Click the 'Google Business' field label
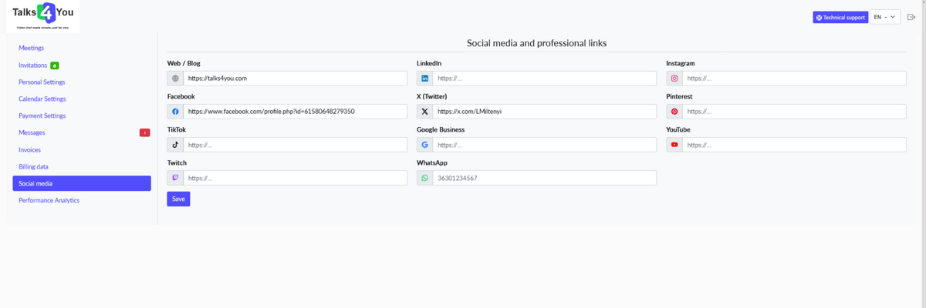Screen dimensions: 926x308 click(x=441, y=129)
